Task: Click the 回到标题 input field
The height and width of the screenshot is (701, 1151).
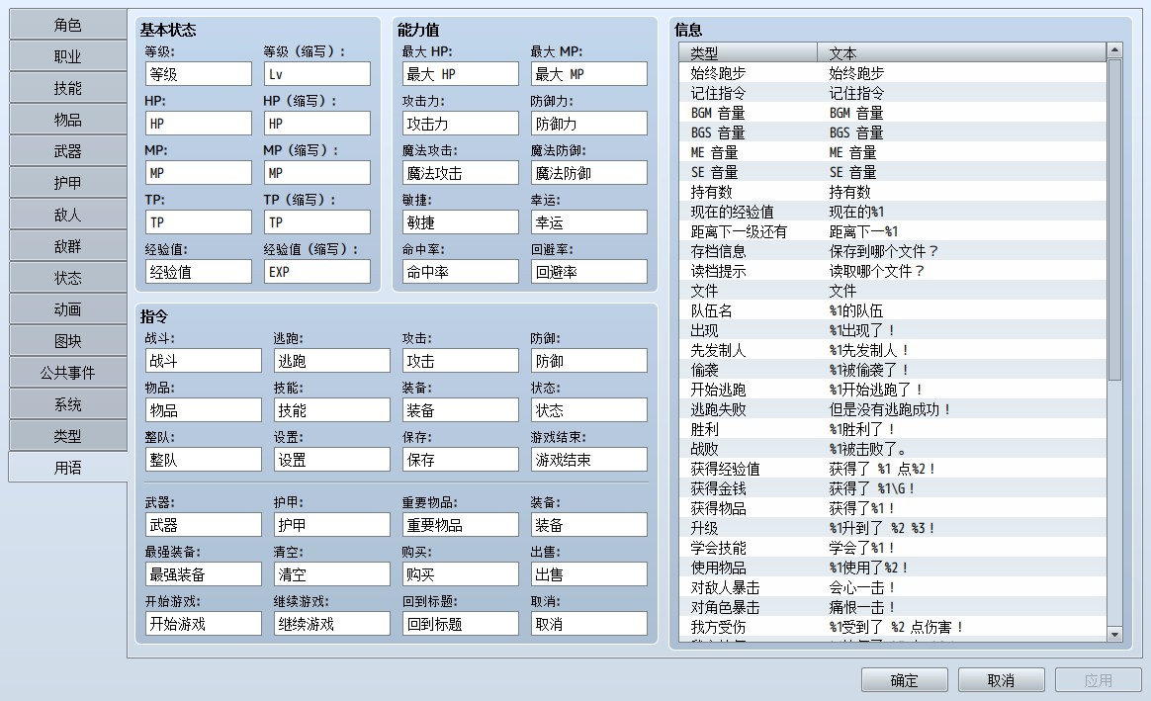Action: pyautogui.click(x=460, y=624)
